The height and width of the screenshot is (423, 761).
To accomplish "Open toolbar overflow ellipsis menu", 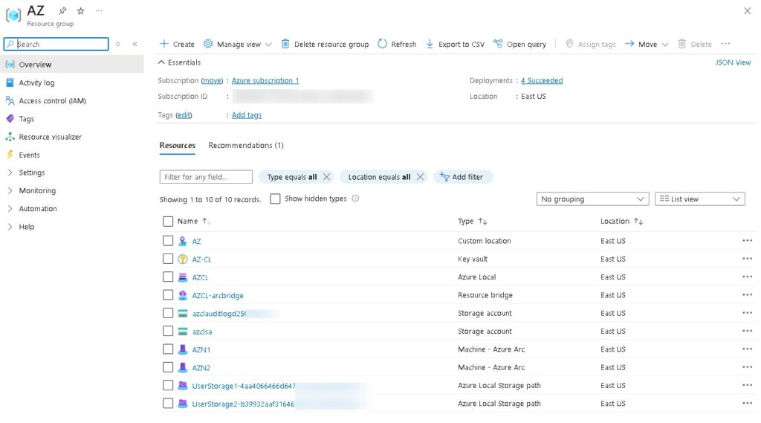I will (725, 44).
